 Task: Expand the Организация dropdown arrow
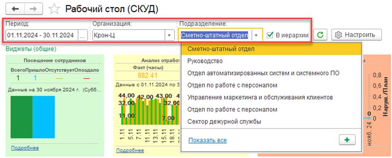pos(169,35)
